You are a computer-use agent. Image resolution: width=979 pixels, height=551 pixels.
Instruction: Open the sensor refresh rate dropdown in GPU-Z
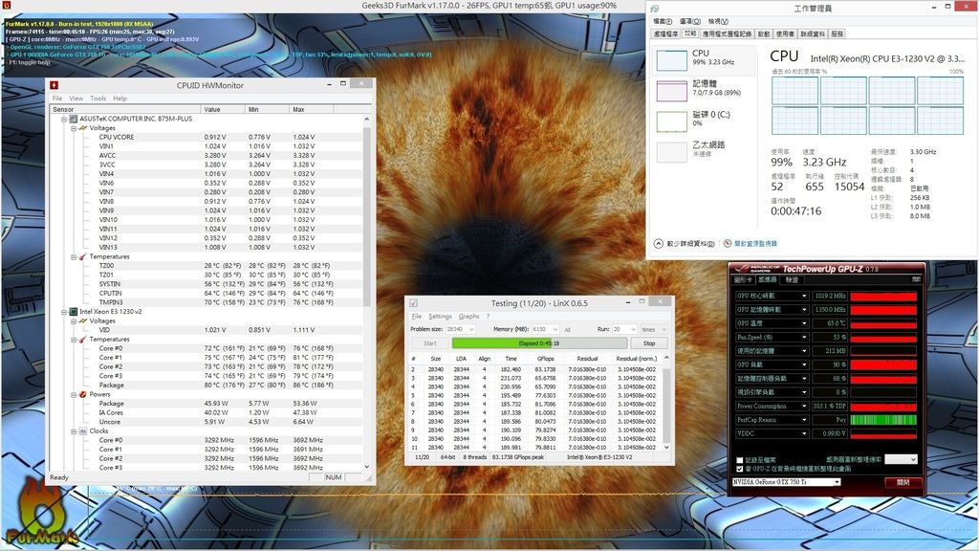pyautogui.click(x=901, y=459)
